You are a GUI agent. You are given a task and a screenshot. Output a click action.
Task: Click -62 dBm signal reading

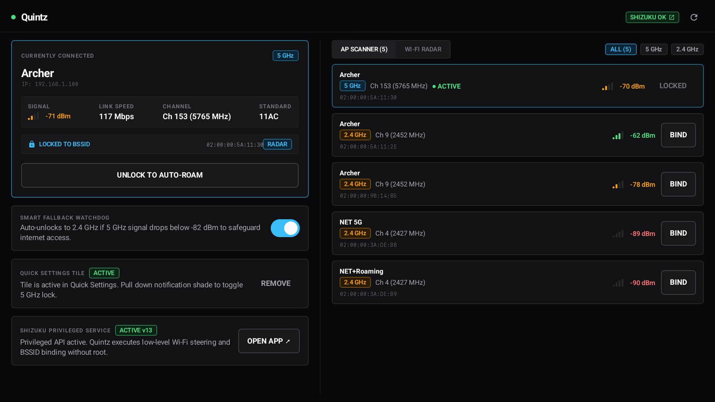(x=642, y=135)
